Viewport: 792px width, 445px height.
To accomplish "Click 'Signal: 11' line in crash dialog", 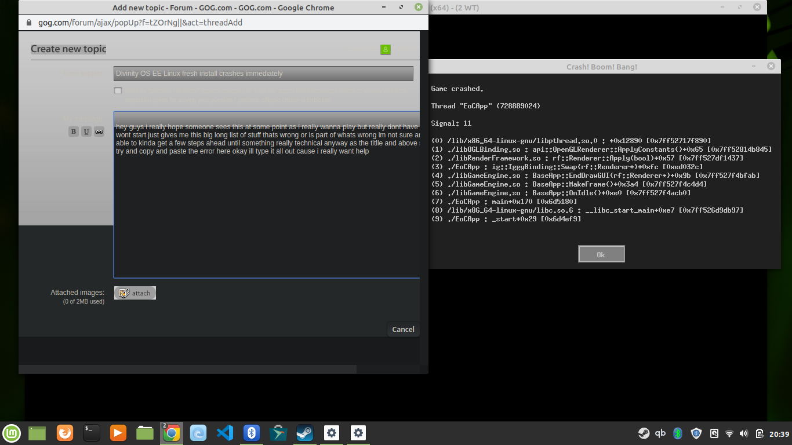I will [x=451, y=123].
